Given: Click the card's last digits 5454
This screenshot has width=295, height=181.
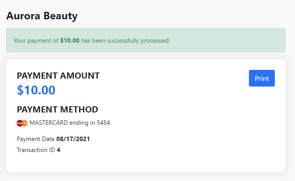Looking at the screenshot, I should click(x=103, y=123).
